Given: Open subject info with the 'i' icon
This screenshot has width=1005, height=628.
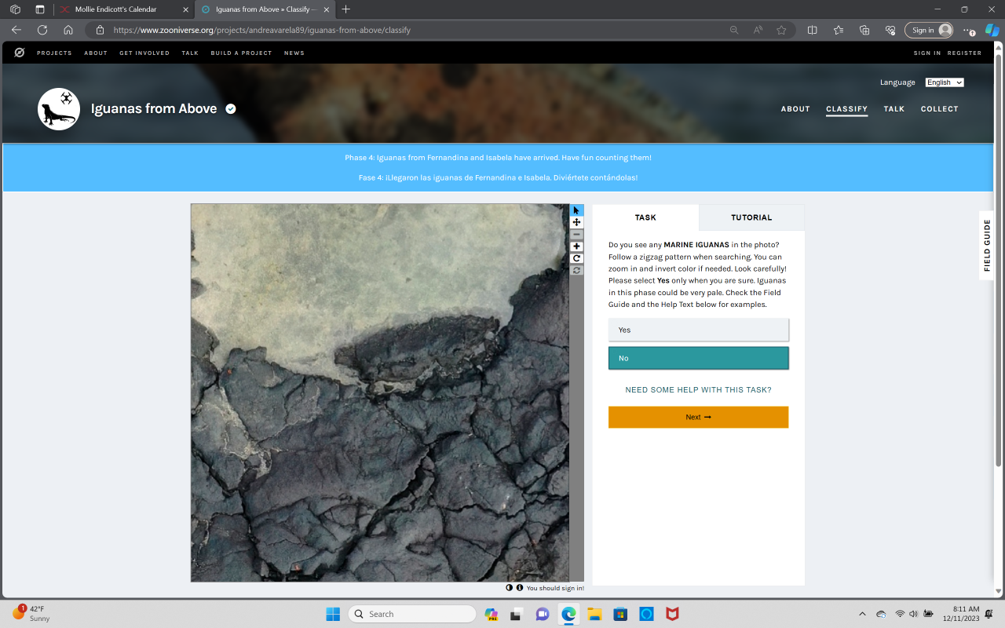Looking at the screenshot, I should click(519, 587).
